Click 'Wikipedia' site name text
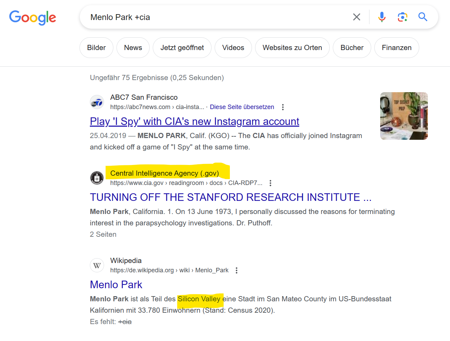 (x=126, y=261)
